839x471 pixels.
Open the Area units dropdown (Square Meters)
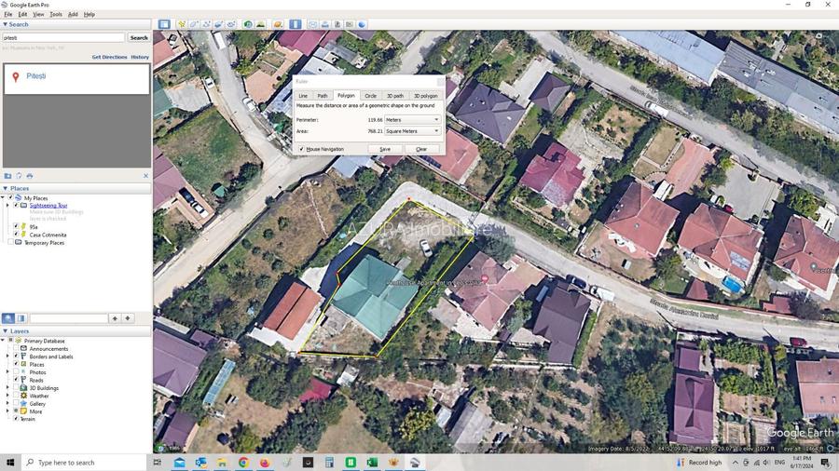413,131
